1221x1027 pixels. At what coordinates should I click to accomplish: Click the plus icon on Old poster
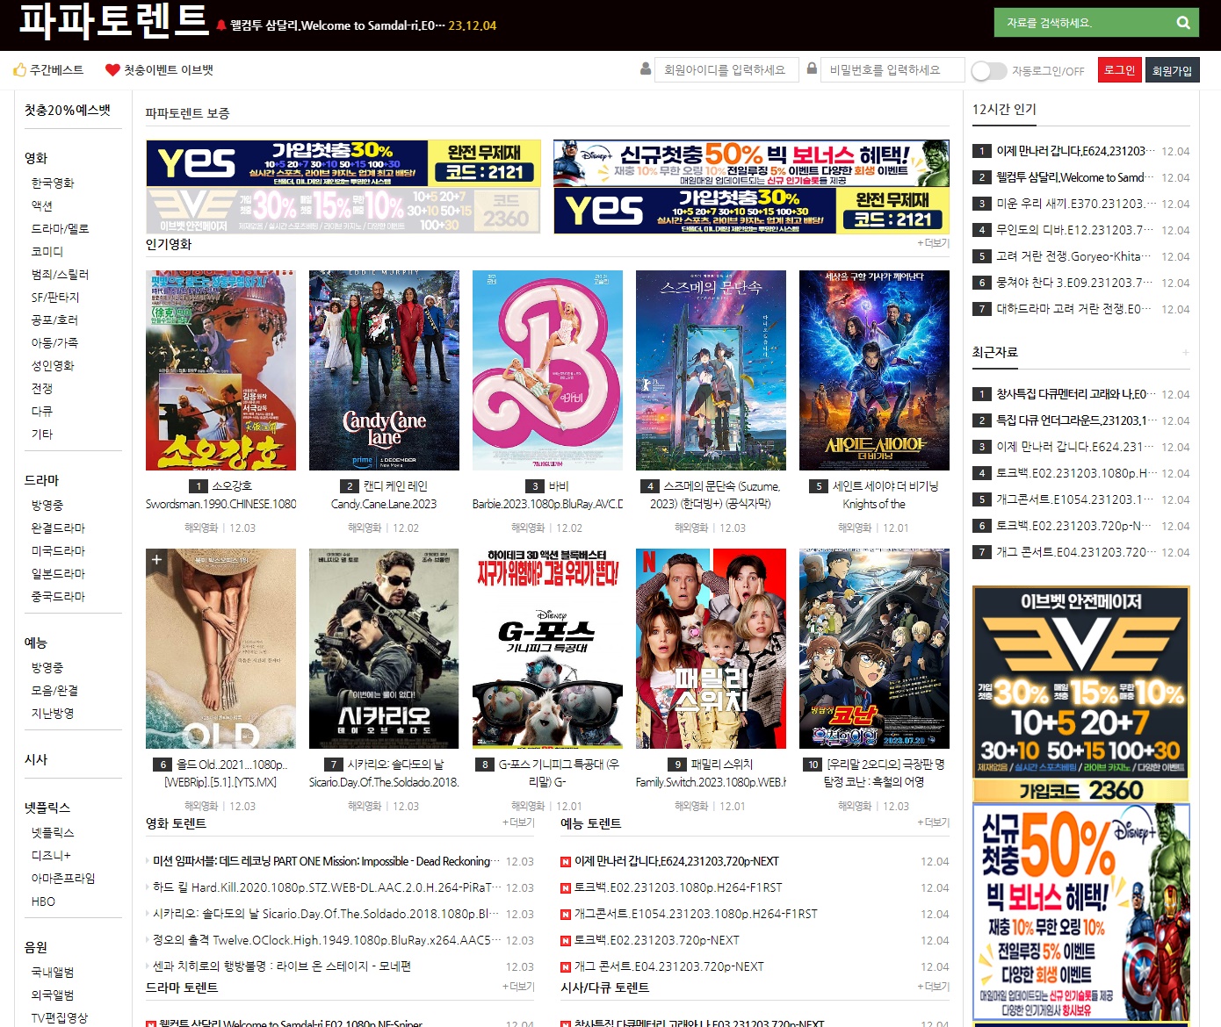click(156, 559)
